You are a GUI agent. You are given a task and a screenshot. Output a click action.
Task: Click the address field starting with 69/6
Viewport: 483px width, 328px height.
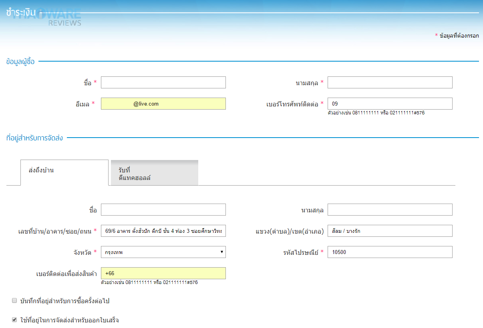163,231
